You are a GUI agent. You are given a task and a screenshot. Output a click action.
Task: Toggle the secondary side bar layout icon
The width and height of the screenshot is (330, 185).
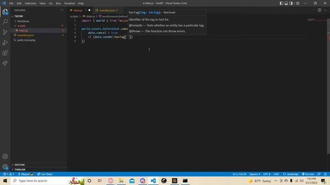[291, 3]
